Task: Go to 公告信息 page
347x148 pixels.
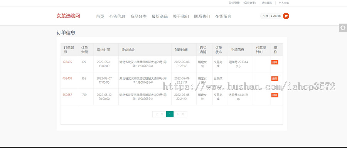Action: click(x=117, y=16)
